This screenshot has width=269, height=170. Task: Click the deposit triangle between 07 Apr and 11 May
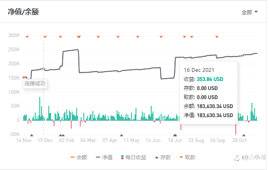click(121, 135)
